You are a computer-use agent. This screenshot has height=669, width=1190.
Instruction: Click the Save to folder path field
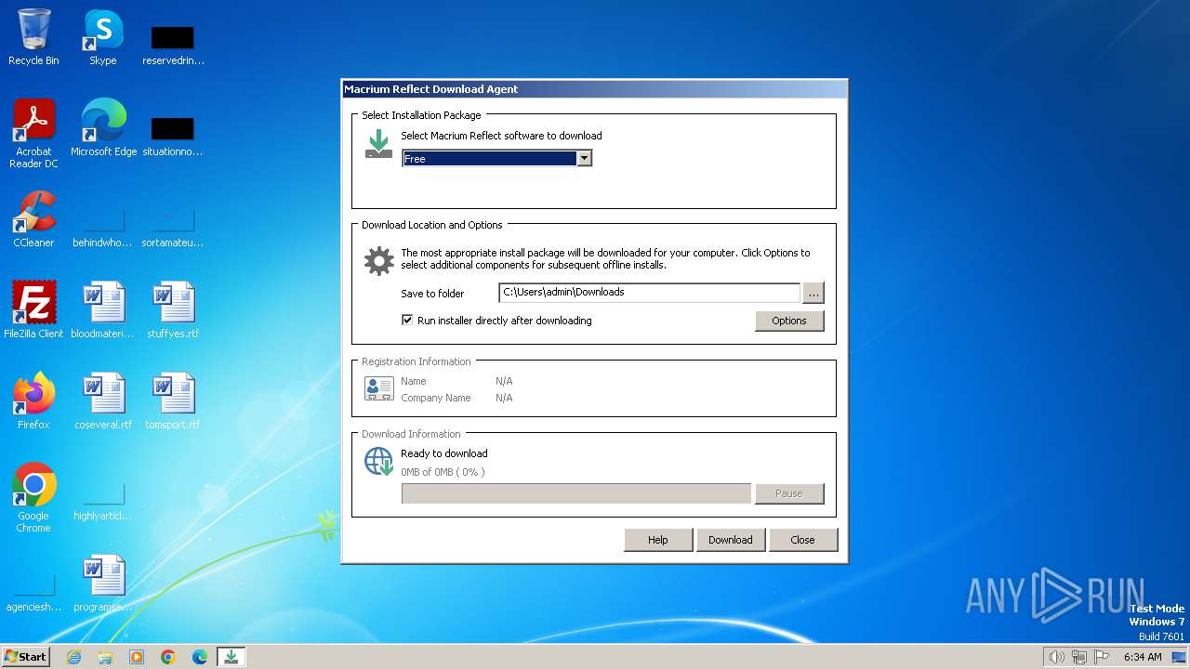(x=649, y=293)
